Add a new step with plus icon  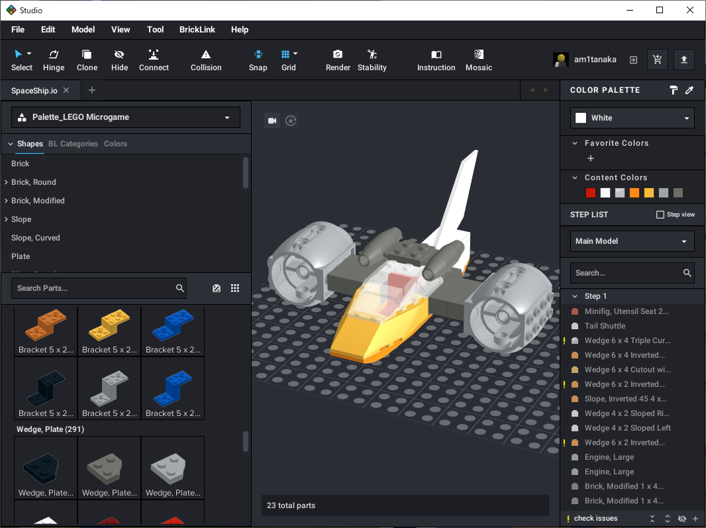point(695,519)
